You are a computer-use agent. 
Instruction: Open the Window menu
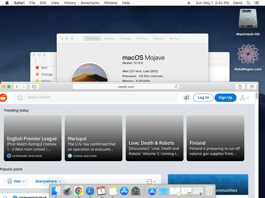click(111, 3)
